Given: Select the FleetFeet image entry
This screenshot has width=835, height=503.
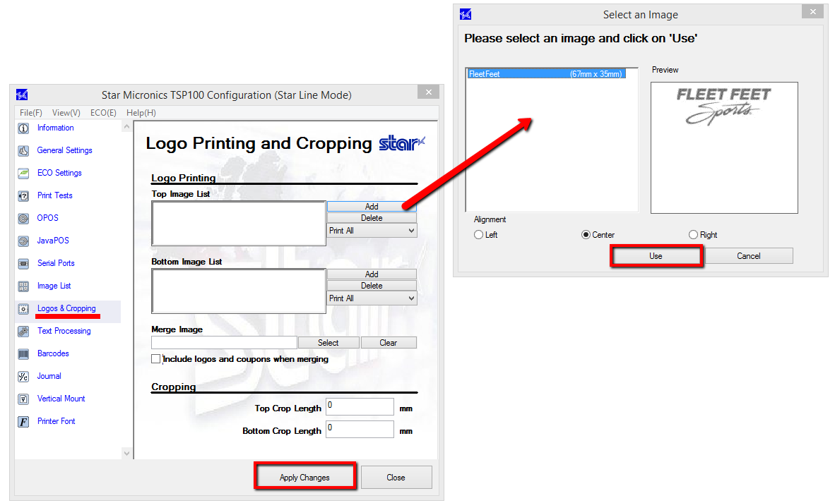Looking at the screenshot, I should (x=546, y=74).
